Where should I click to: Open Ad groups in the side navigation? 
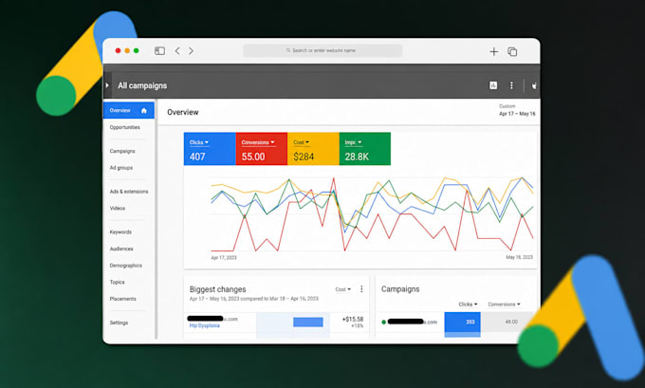click(121, 168)
